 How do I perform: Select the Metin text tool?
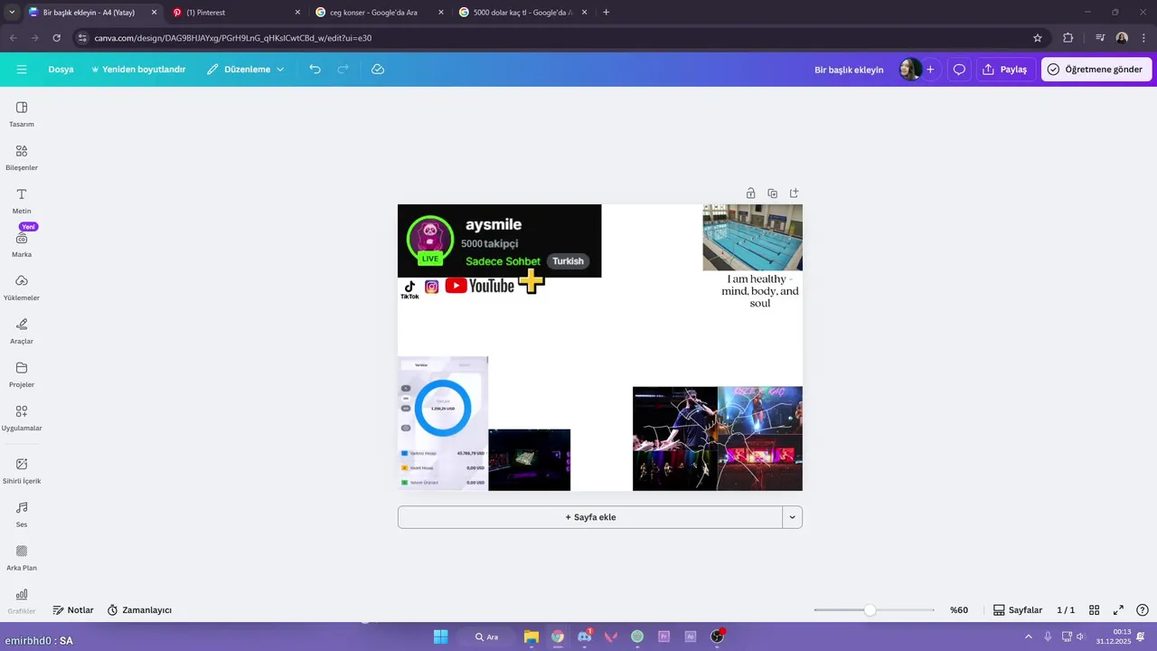[22, 201]
